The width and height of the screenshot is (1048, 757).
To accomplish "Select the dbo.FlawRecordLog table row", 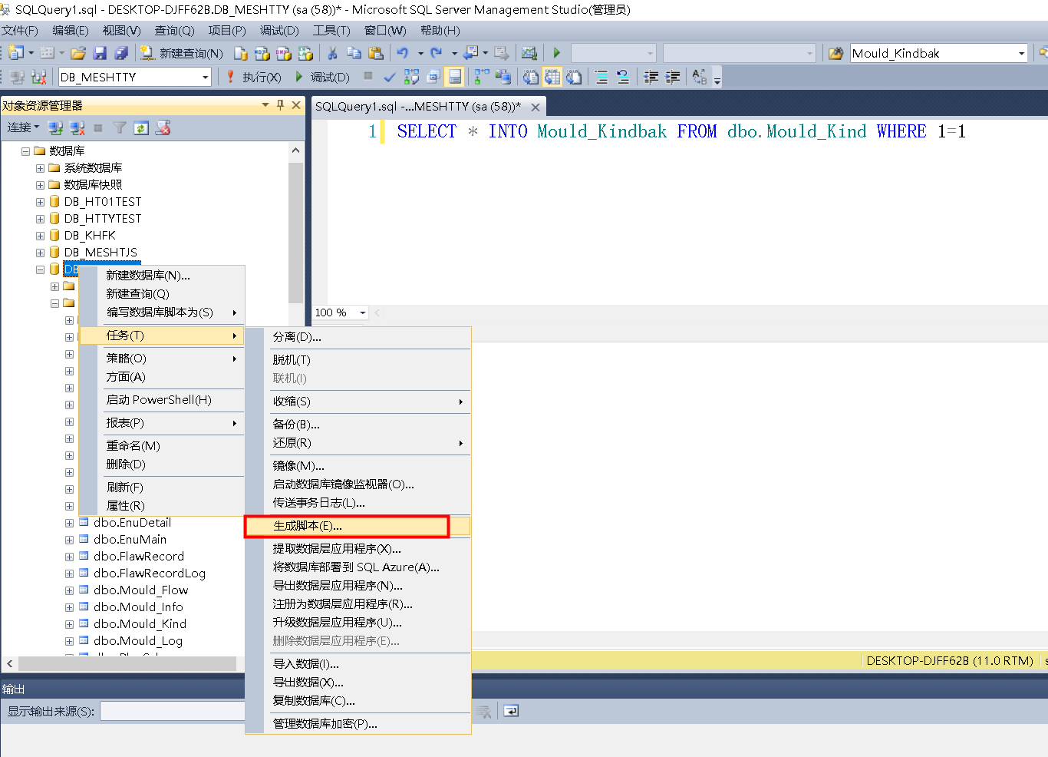I will coord(150,574).
